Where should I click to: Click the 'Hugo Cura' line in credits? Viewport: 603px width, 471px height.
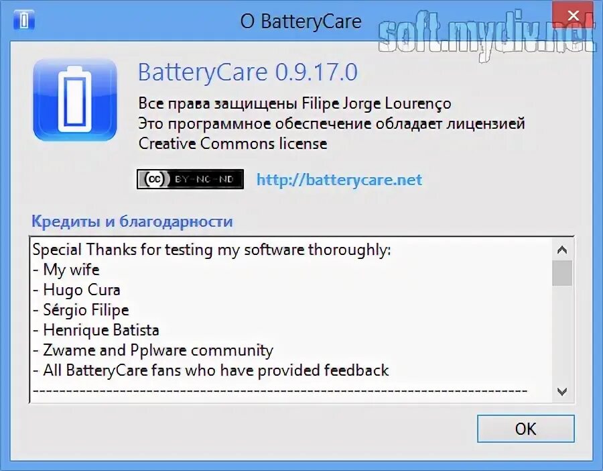coord(76,290)
